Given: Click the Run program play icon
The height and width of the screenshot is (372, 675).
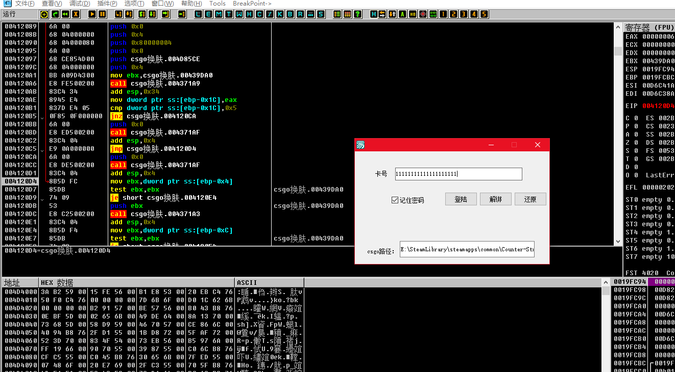Looking at the screenshot, I should pyautogui.click(x=92, y=14).
